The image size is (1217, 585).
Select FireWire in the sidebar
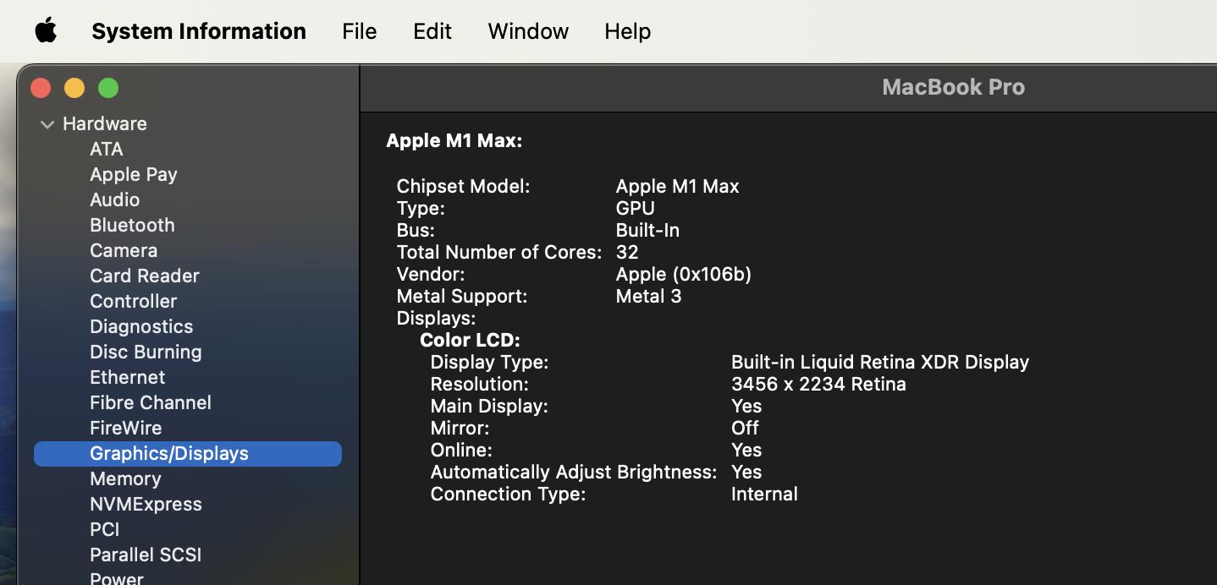126,428
